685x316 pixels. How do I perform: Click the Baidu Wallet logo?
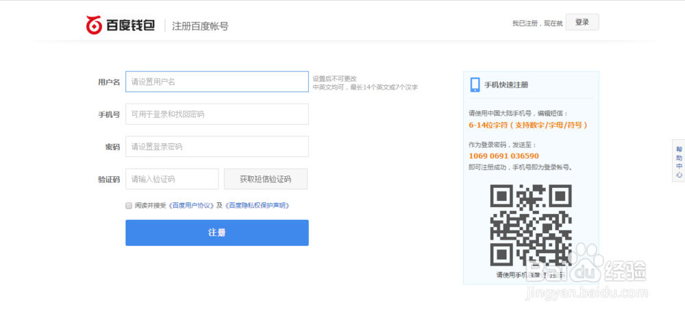tap(120, 25)
